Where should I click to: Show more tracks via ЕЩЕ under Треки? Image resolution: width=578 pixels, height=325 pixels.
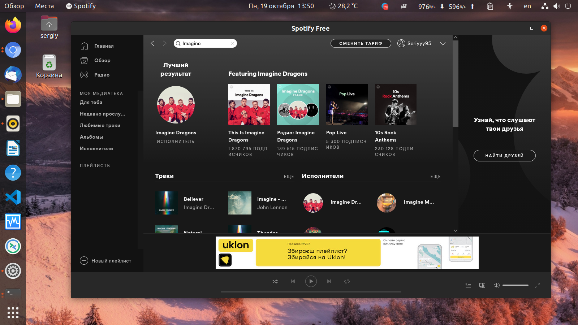tap(289, 177)
